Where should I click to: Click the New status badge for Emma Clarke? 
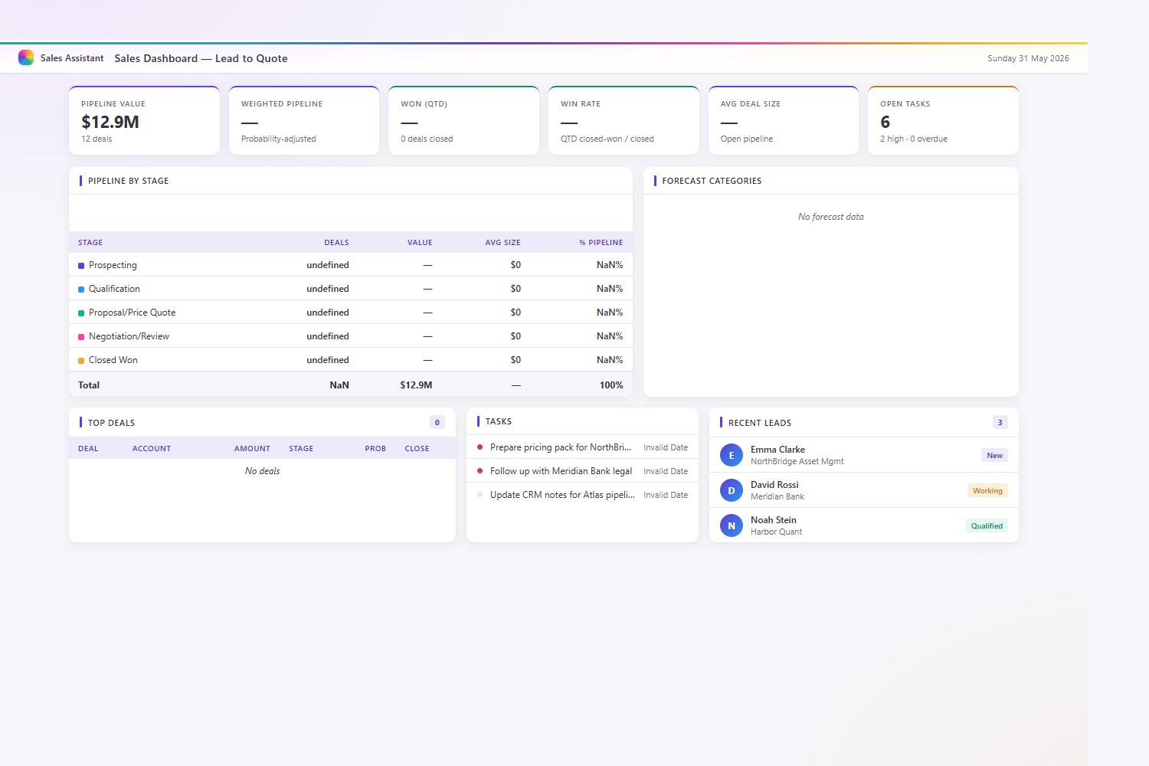click(x=994, y=455)
